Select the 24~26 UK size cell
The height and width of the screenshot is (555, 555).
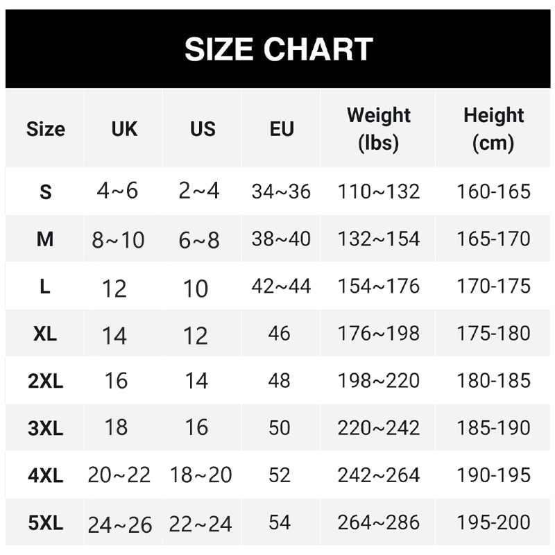click(x=119, y=525)
